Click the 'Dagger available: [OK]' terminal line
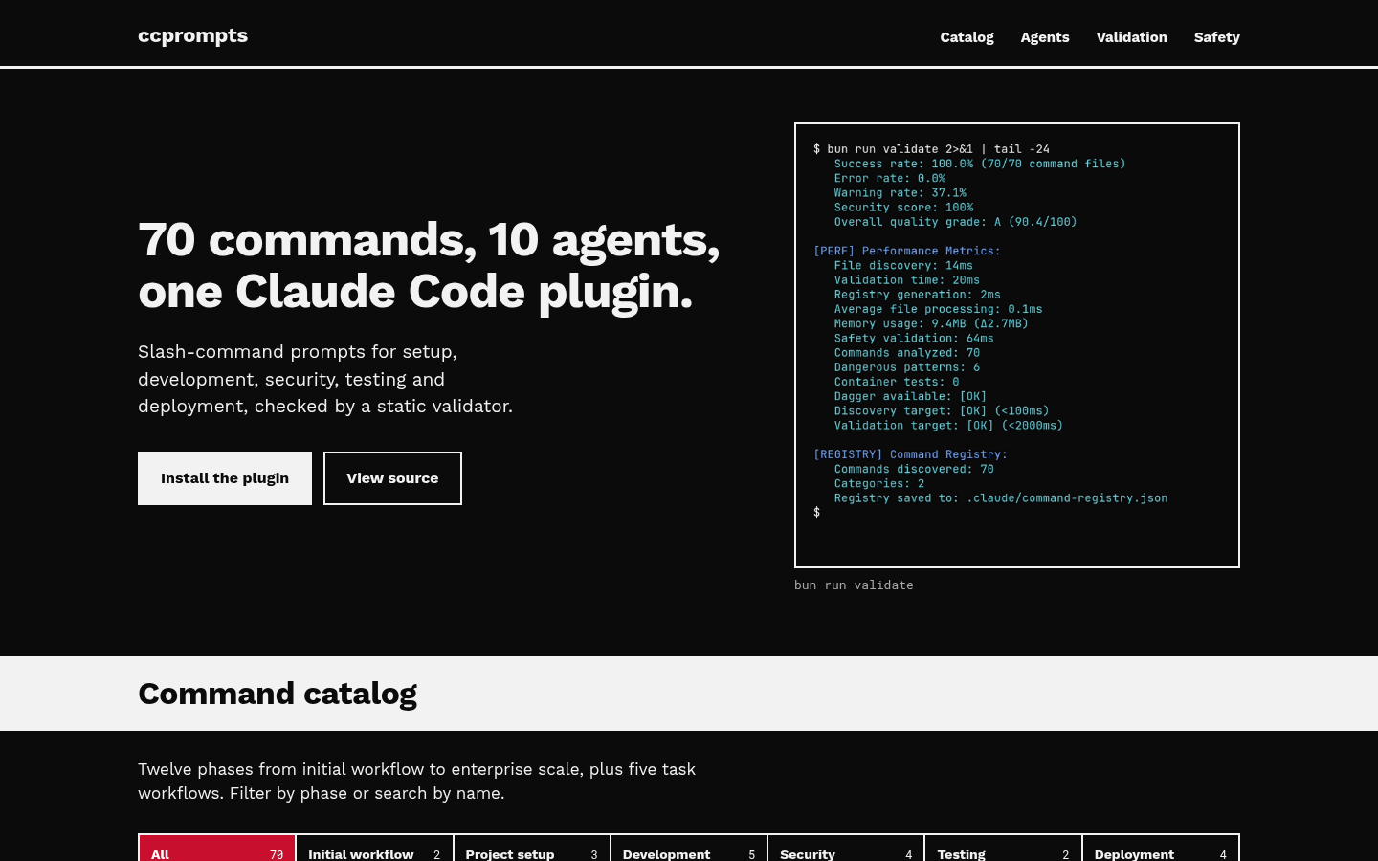 (x=910, y=396)
